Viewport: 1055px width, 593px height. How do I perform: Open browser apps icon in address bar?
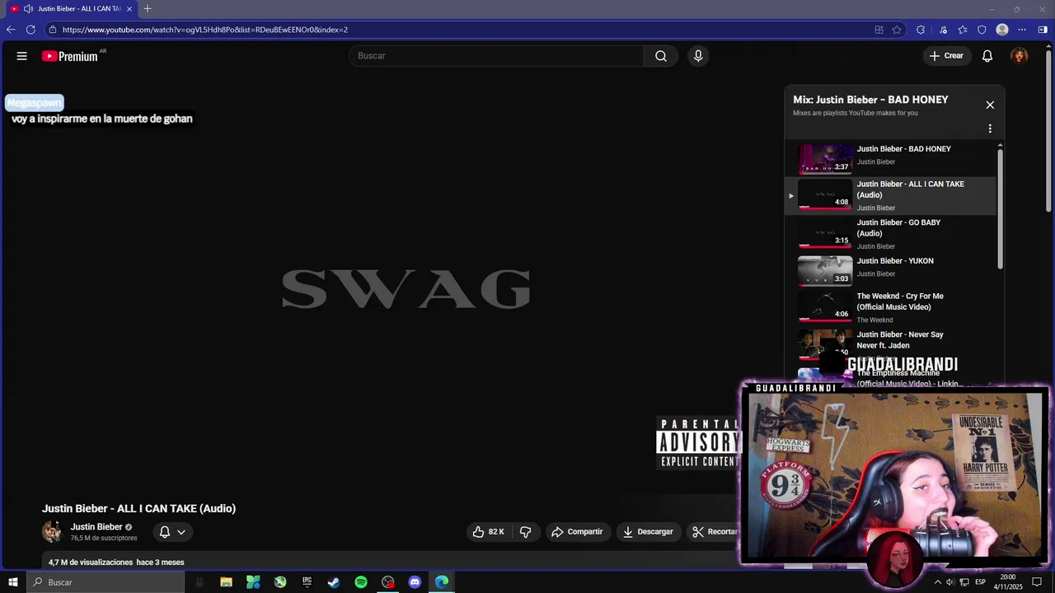pos(879,30)
